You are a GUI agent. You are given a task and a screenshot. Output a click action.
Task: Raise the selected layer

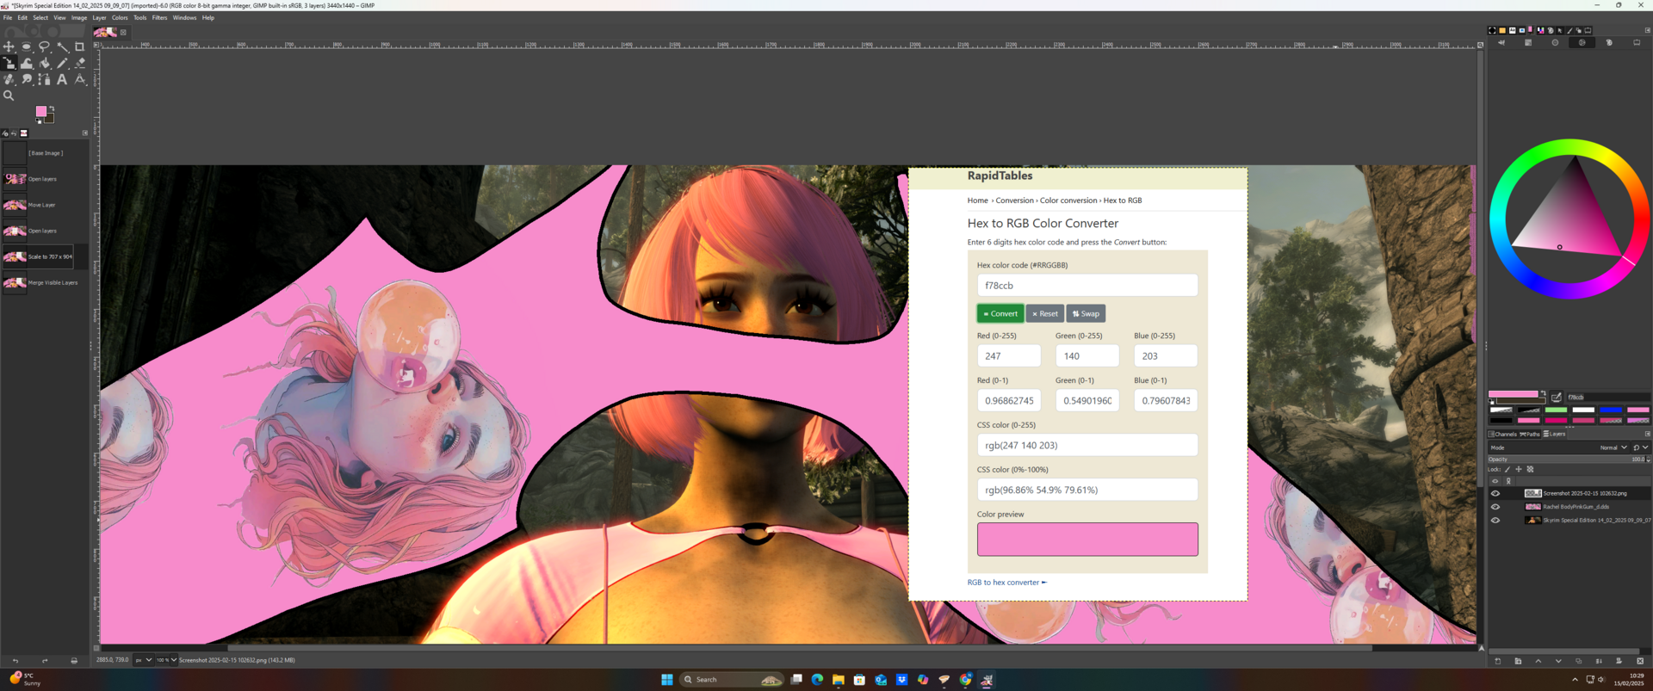[1538, 661]
